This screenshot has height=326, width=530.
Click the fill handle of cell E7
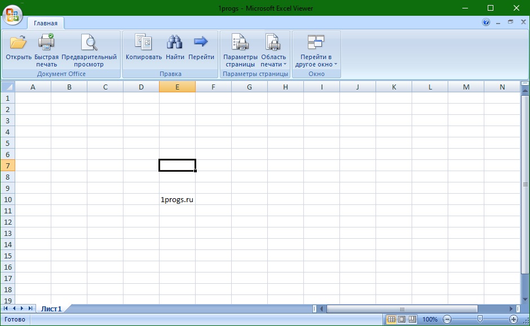196,171
